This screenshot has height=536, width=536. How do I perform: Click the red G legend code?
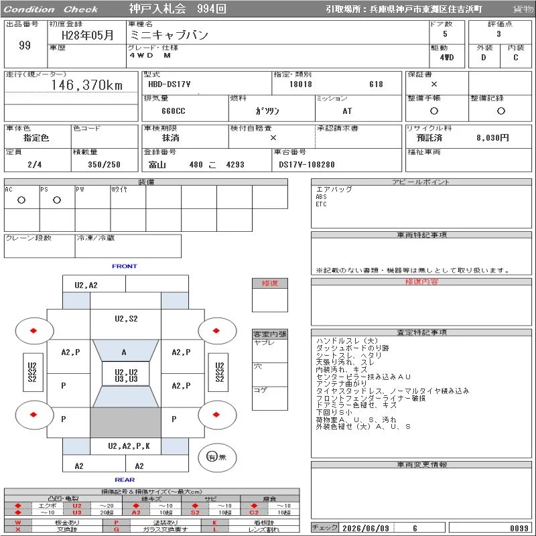(116, 529)
